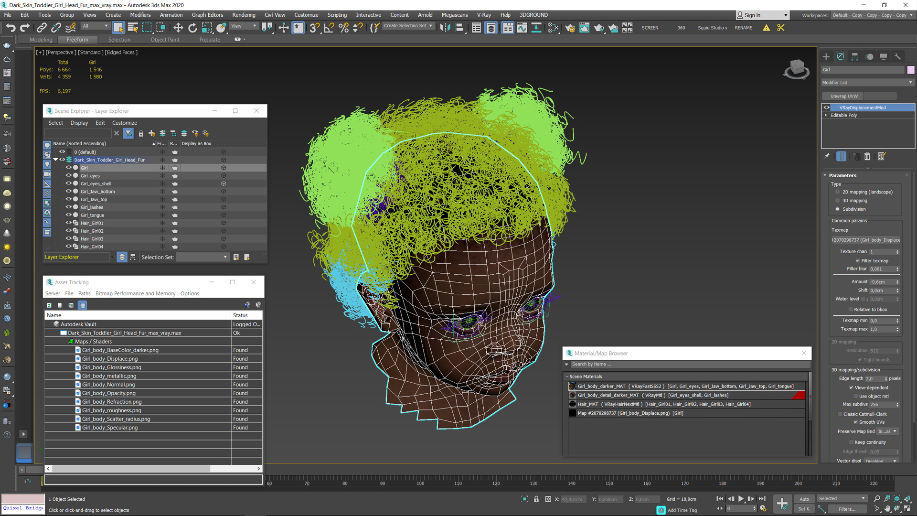Click the Texmap Girl_body_Displace button
The image size is (917, 516).
point(866,240)
